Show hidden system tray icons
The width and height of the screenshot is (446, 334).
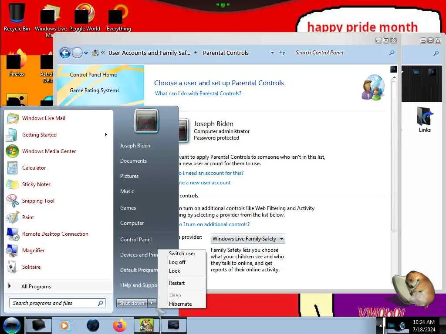pyautogui.click(x=380, y=325)
